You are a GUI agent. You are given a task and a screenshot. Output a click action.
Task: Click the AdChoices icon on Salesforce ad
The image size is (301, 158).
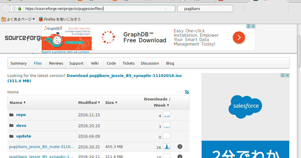[282, 75]
